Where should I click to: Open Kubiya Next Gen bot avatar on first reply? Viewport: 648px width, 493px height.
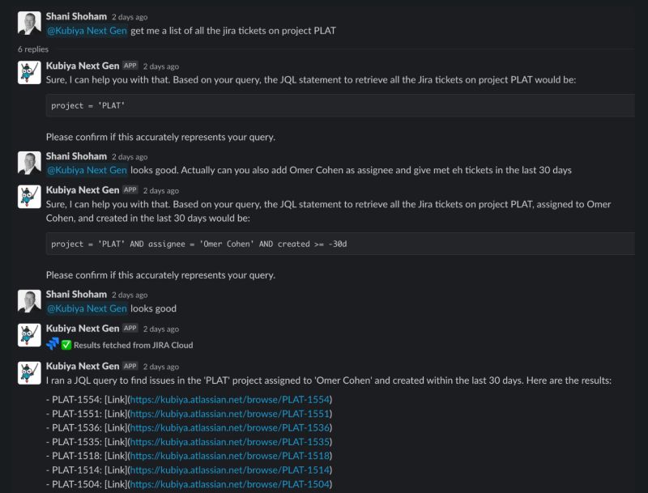[x=29, y=72]
